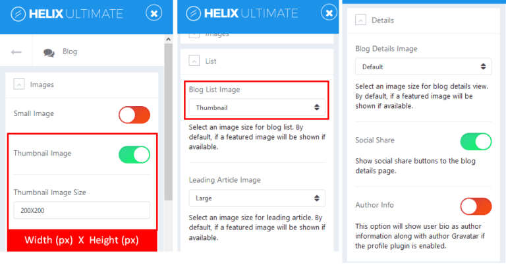Click the scrollbar up arrow in left panel
The image size is (506, 269).
point(168,39)
